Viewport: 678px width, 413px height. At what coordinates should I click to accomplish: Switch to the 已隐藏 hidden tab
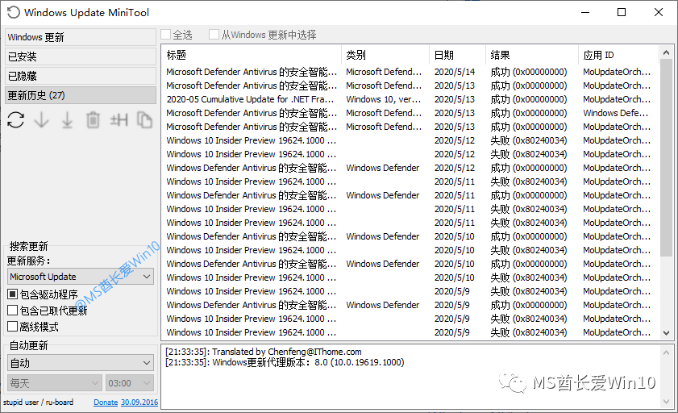tap(81, 76)
